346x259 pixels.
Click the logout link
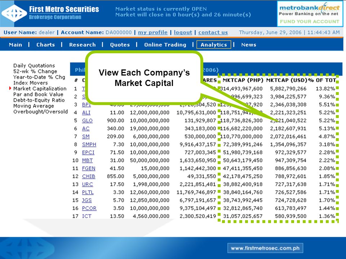coord(183,32)
